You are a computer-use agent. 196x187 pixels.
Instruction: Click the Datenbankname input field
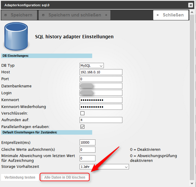tap(101, 86)
